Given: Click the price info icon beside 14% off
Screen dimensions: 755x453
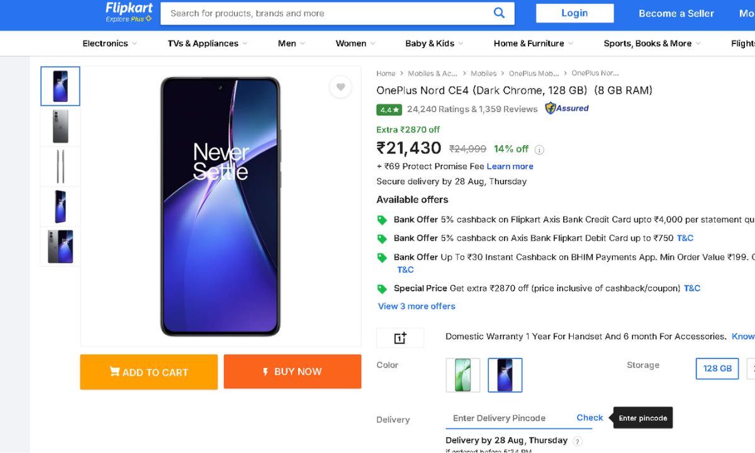Looking at the screenshot, I should (x=539, y=150).
